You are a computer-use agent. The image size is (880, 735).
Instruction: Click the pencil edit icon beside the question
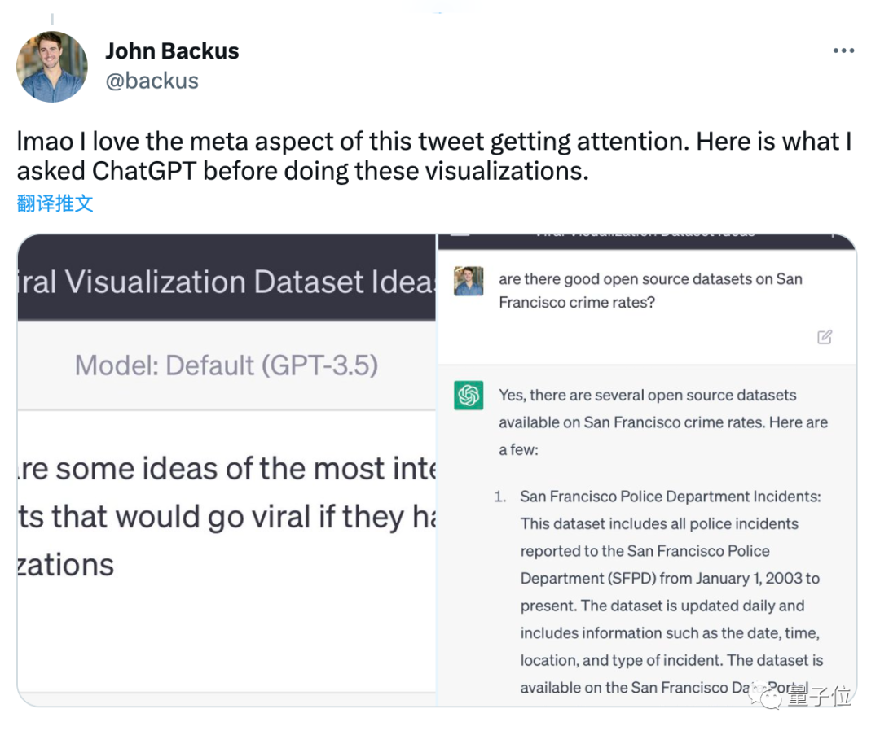tap(825, 337)
